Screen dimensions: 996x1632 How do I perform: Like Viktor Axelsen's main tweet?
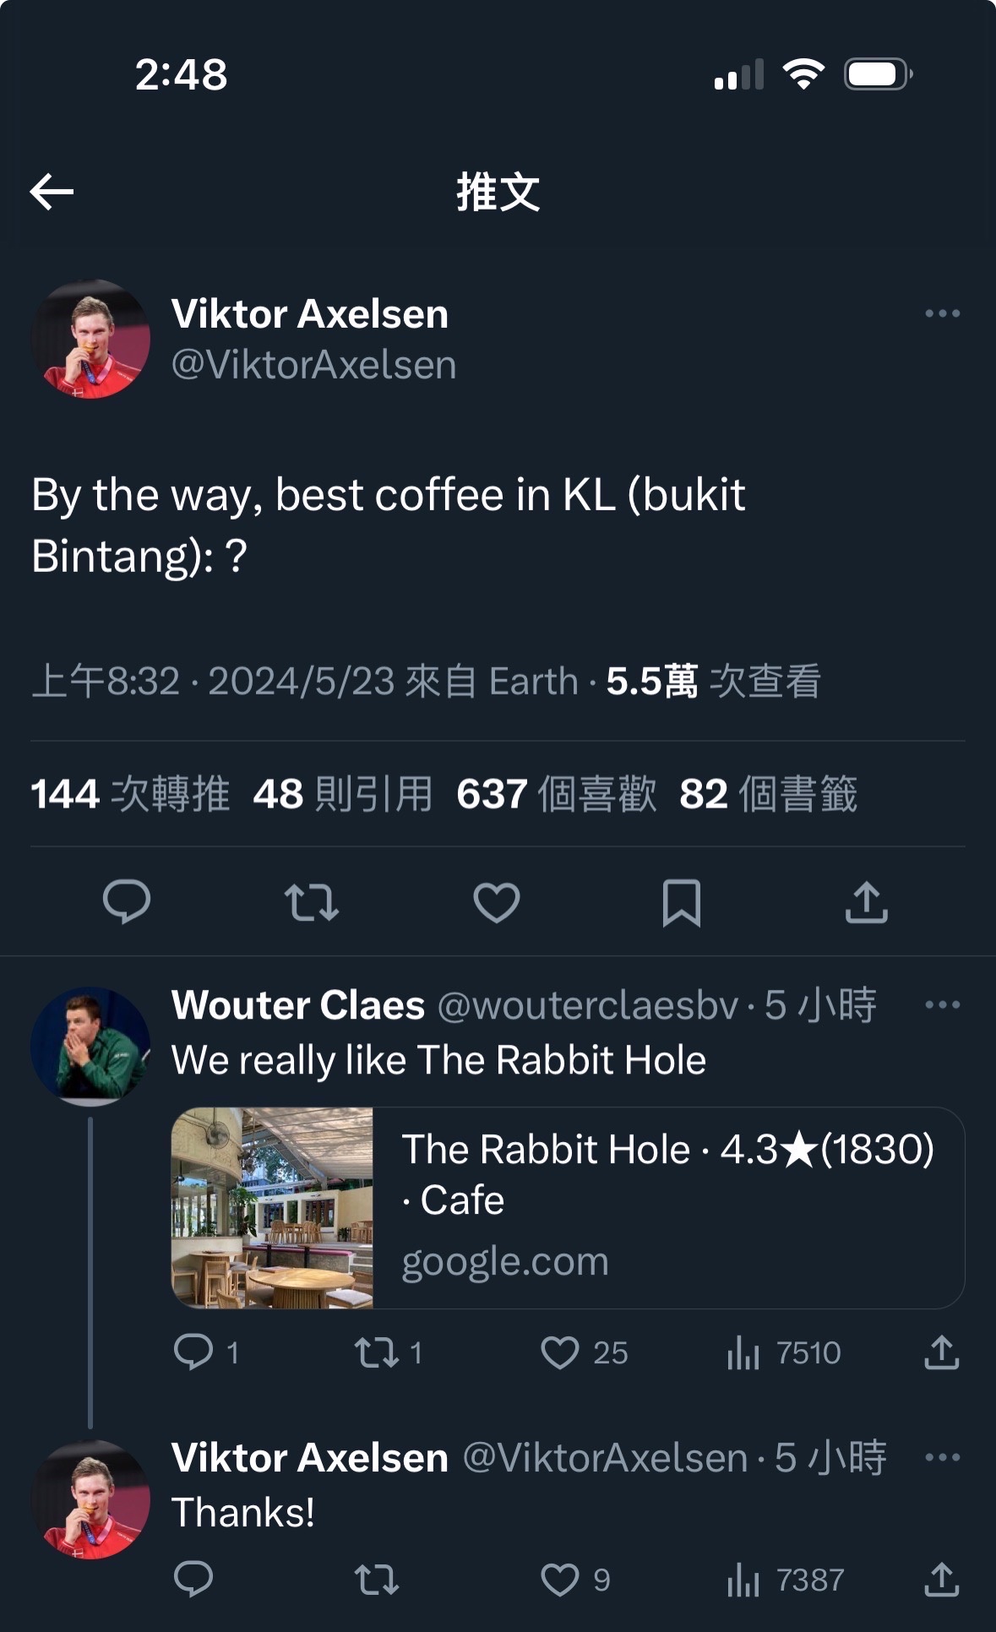(497, 901)
